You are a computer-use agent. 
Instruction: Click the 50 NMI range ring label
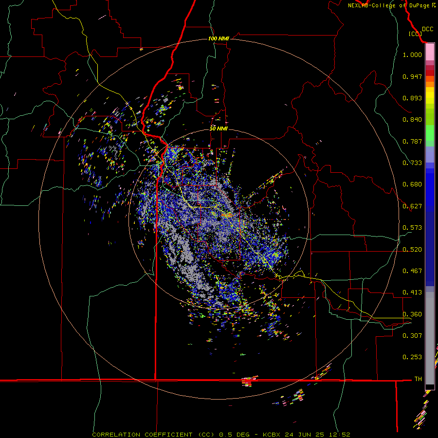pos(219,128)
